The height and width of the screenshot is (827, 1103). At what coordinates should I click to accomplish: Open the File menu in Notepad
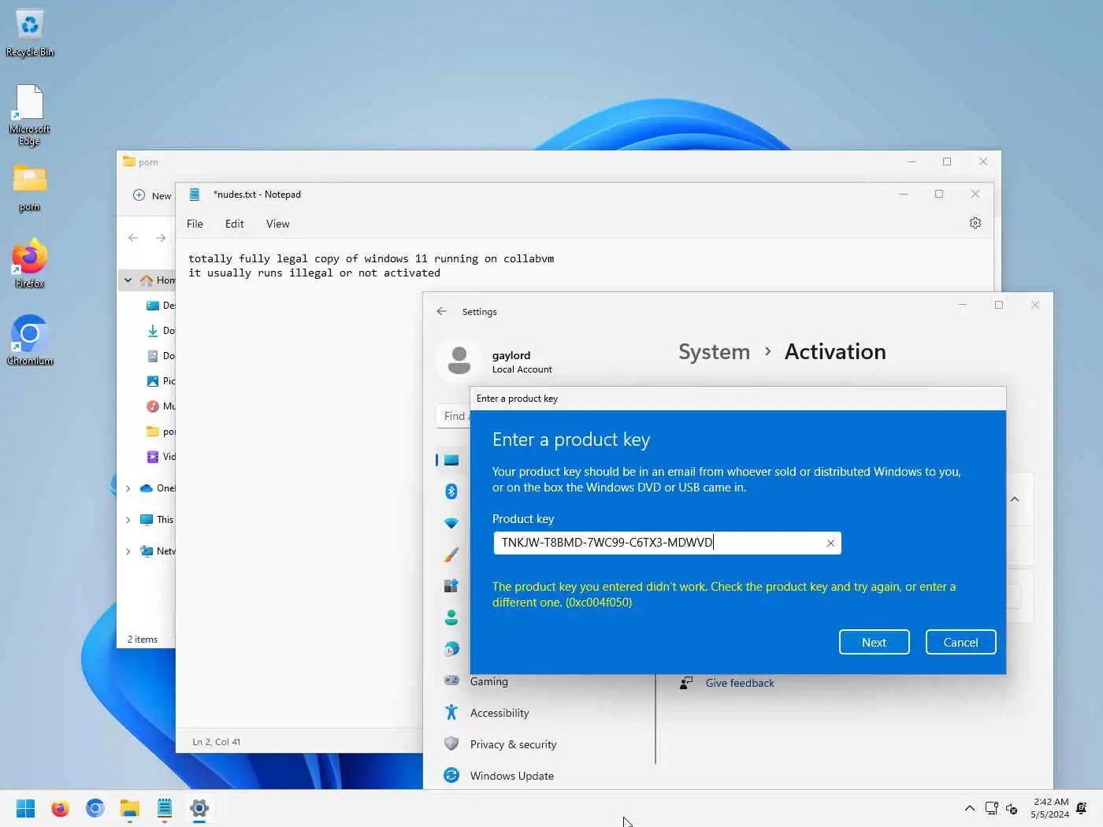195,224
